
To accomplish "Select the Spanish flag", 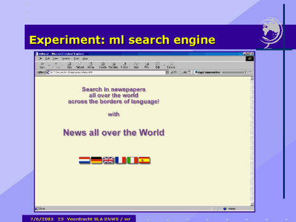I will [144, 160].
